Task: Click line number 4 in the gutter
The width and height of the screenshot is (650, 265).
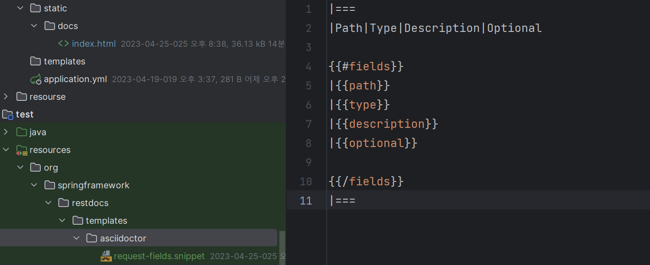Action: [308, 66]
